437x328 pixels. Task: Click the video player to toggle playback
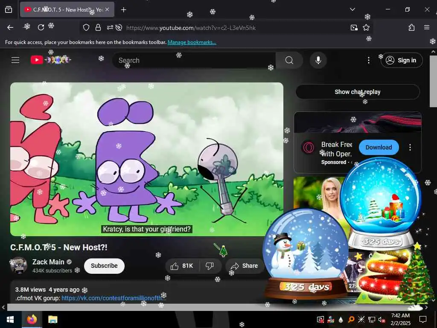click(147, 159)
